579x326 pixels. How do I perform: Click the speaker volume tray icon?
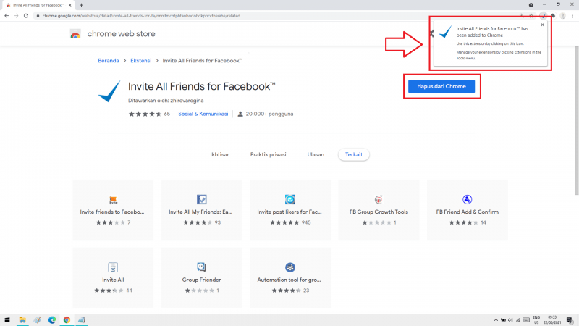(x=510, y=320)
